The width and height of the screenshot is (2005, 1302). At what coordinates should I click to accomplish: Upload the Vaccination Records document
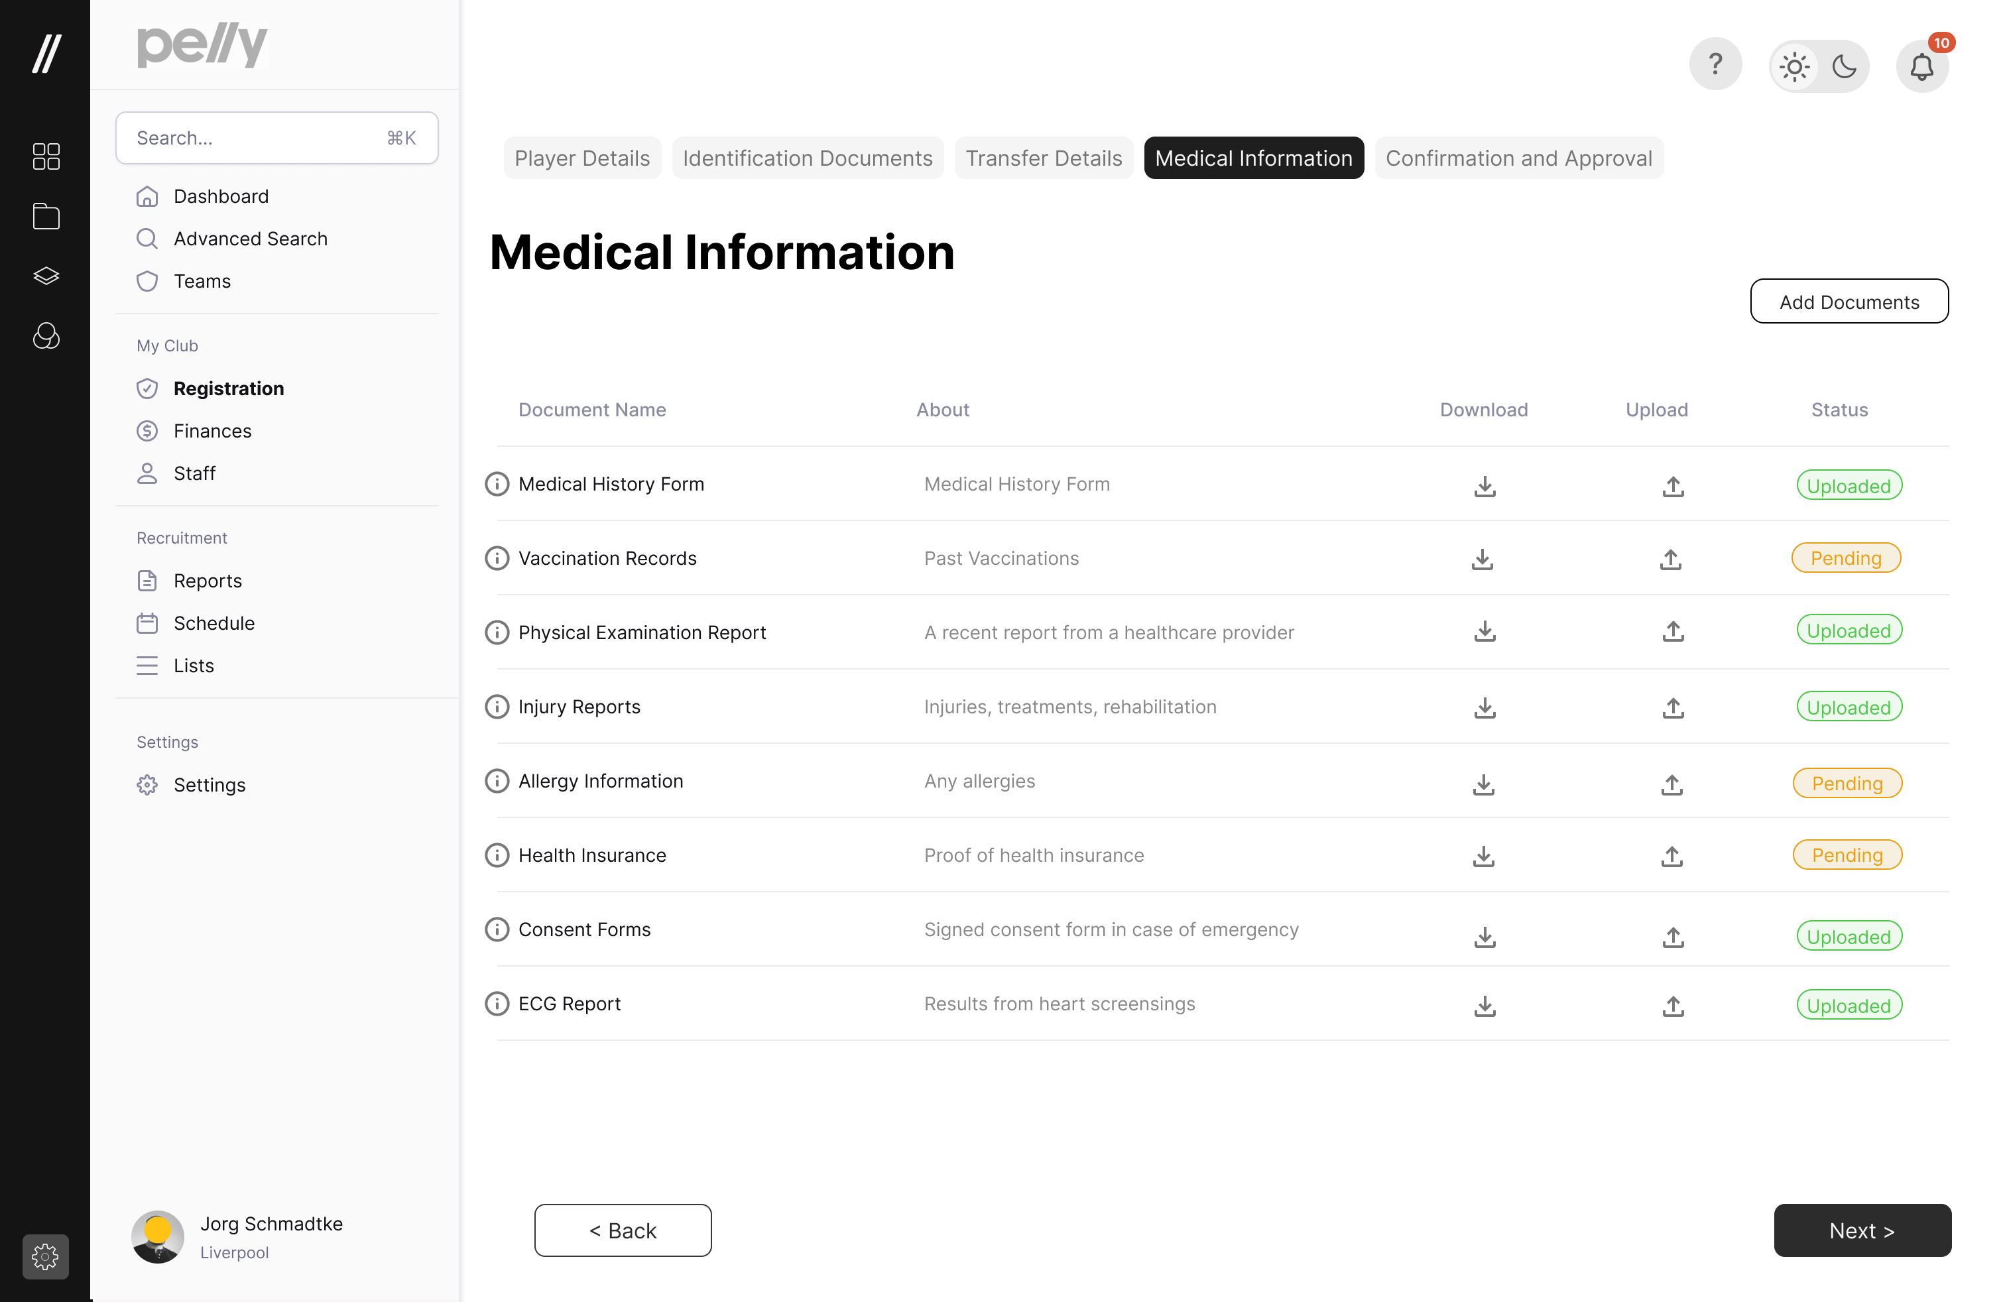[x=1671, y=560]
